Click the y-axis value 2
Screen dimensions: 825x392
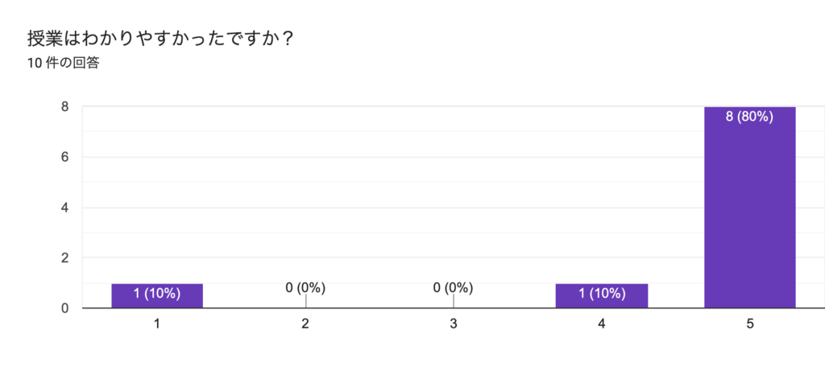coord(64,258)
